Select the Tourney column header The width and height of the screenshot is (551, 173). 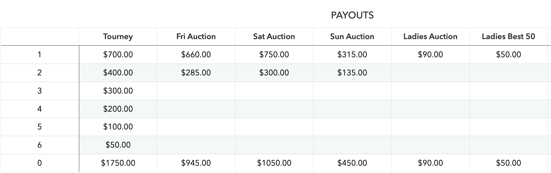[118, 37]
